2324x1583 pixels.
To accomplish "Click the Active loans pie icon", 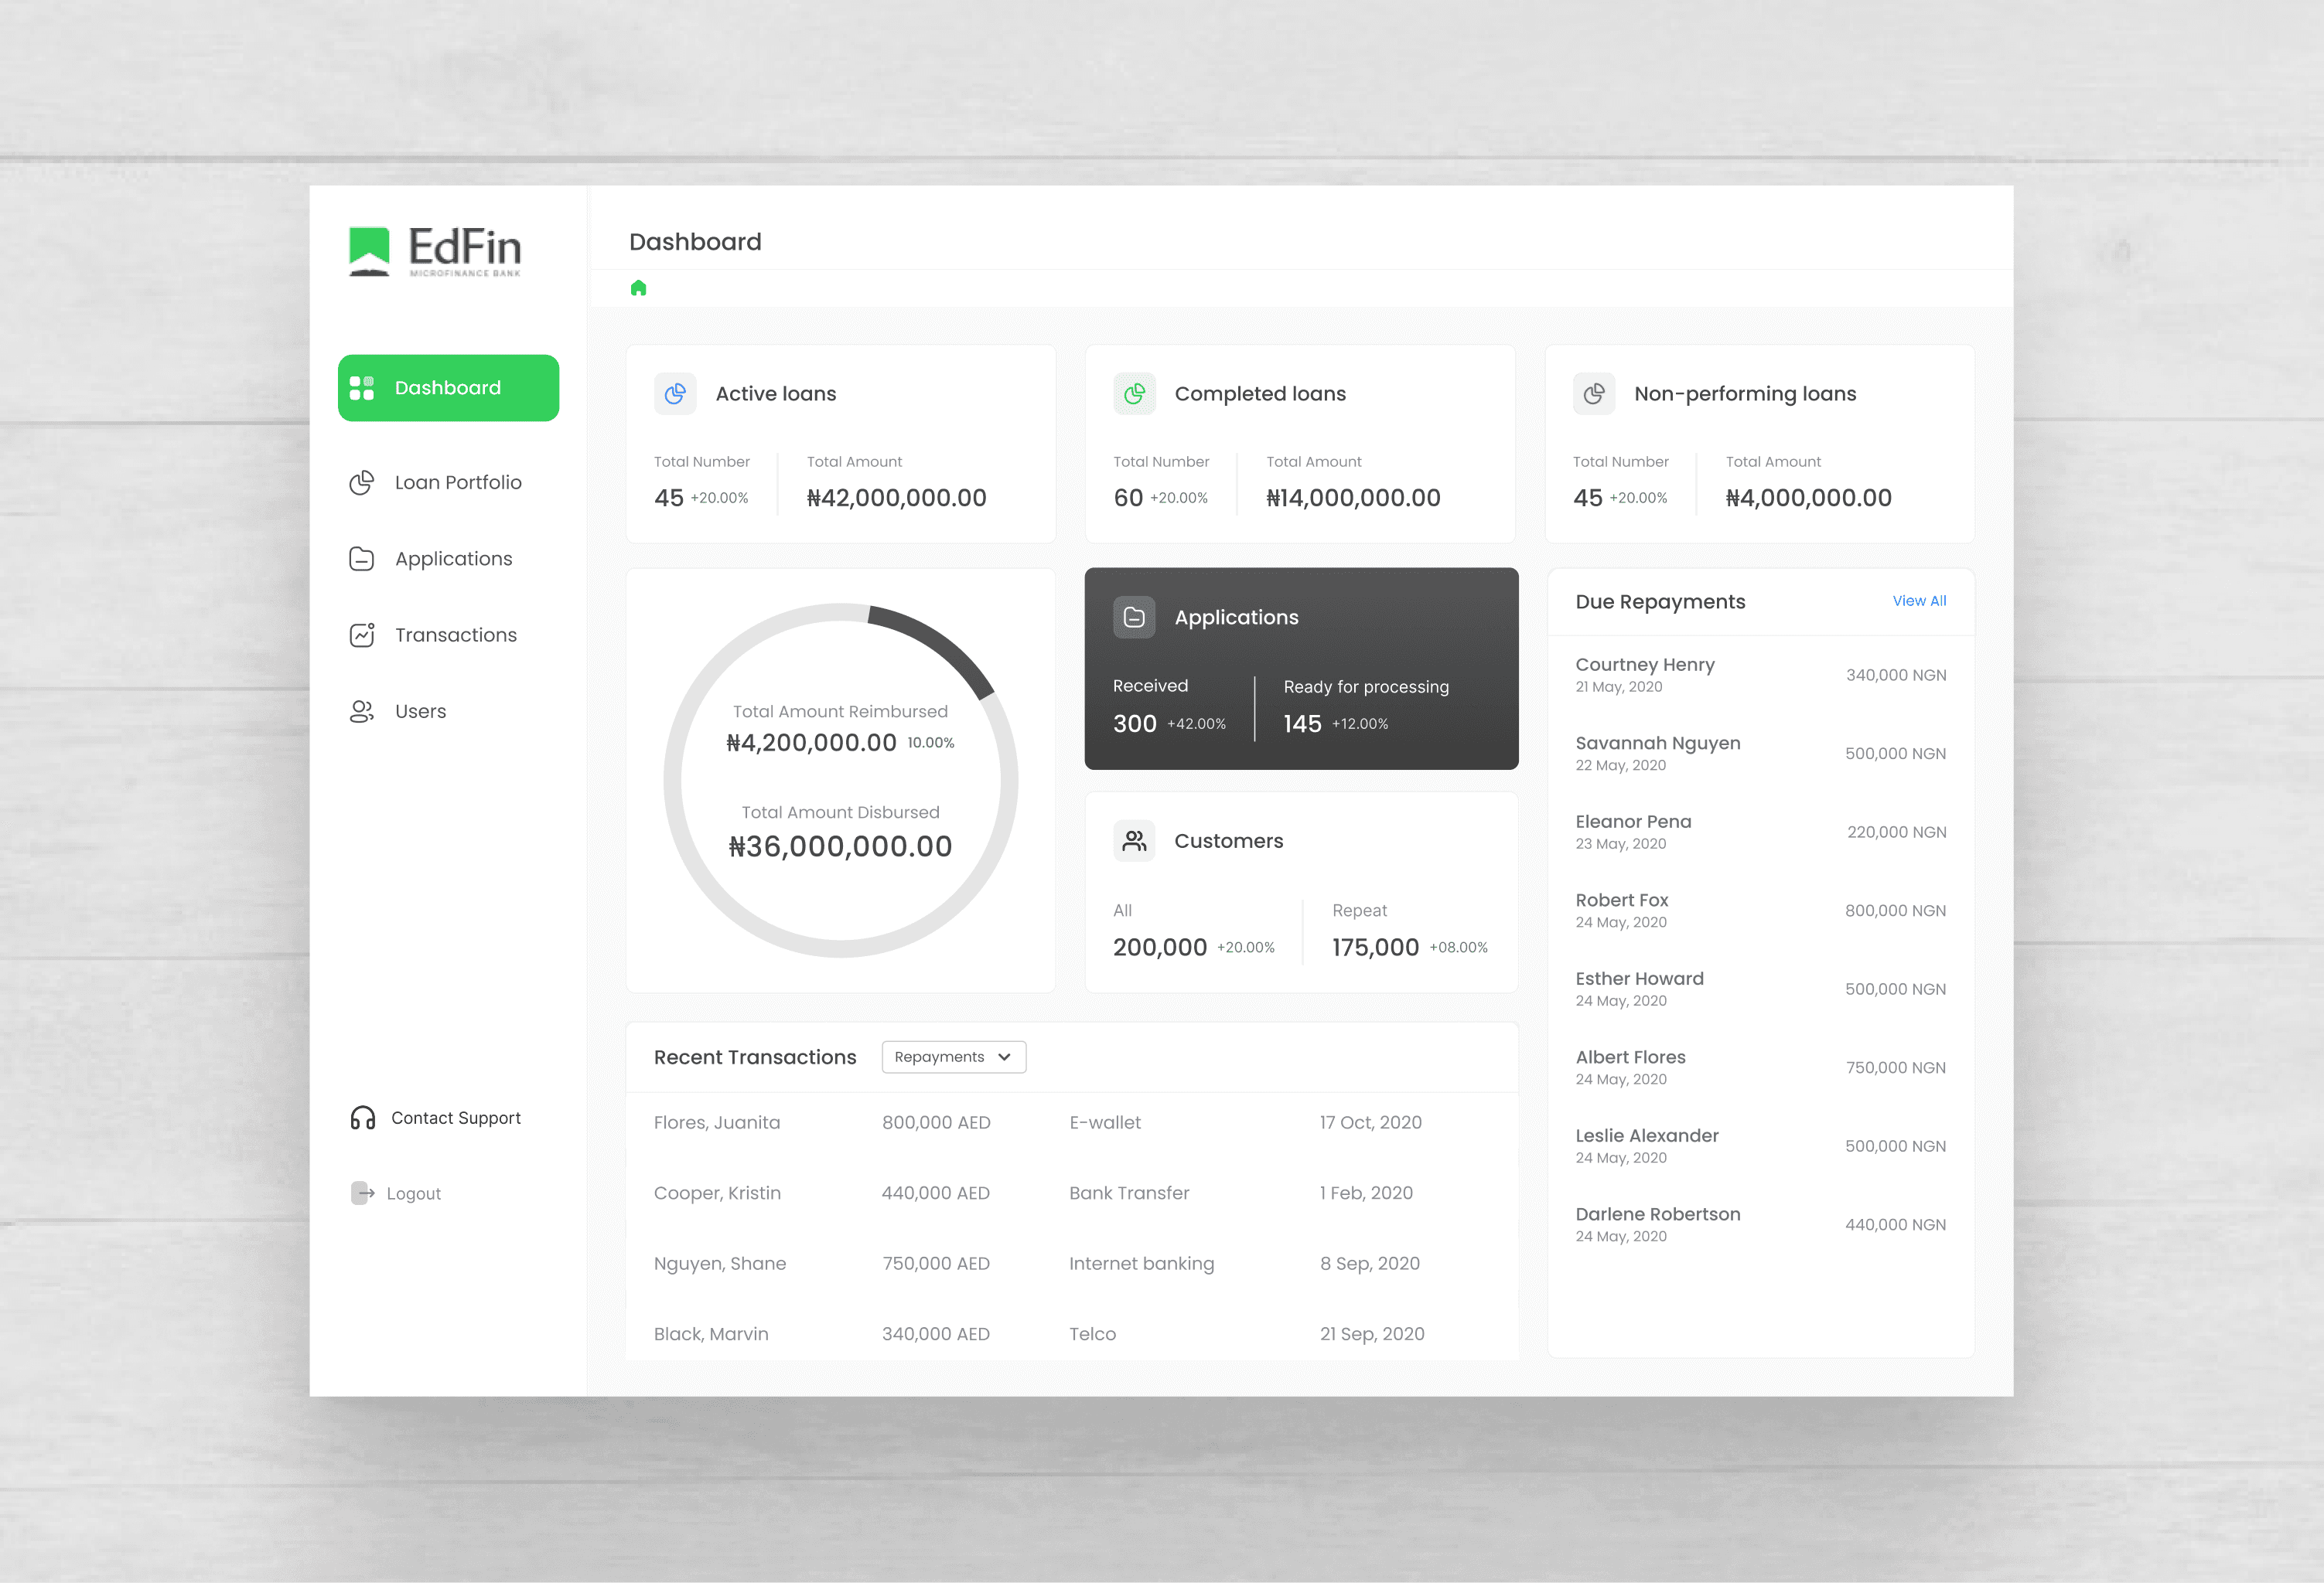I will [675, 393].
